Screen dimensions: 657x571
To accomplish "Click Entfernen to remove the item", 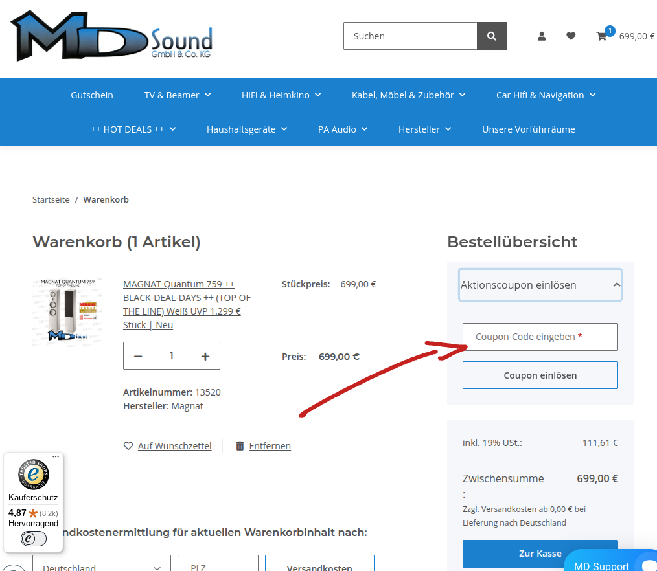I will (x=270, y=446).
